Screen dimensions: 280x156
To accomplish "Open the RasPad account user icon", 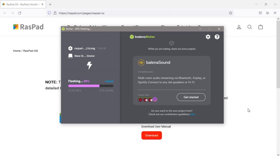I will 239,27.
